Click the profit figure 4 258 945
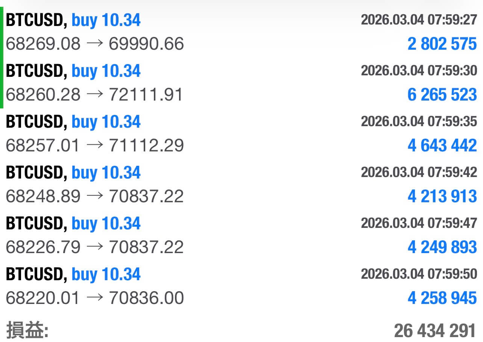Screen dimensions: 483x342 [x=442, y=298]
